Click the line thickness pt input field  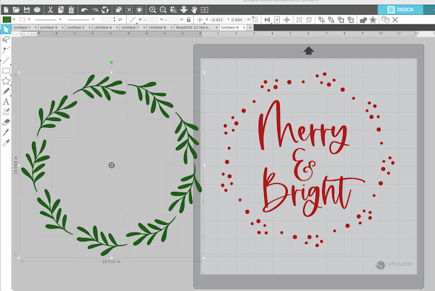tap(106, 20)
